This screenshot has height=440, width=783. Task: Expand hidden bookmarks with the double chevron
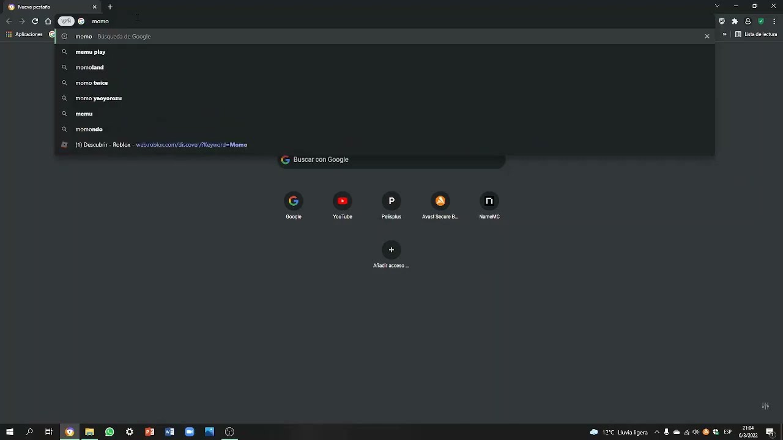point(725,34)
